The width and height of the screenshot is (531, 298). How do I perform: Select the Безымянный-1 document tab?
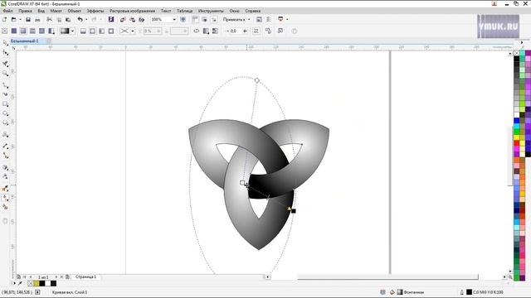pyautogui.click(x=24, y=41)
